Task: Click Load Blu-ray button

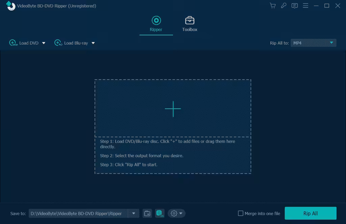Action: pyautogui.click(x=71, y=43)
